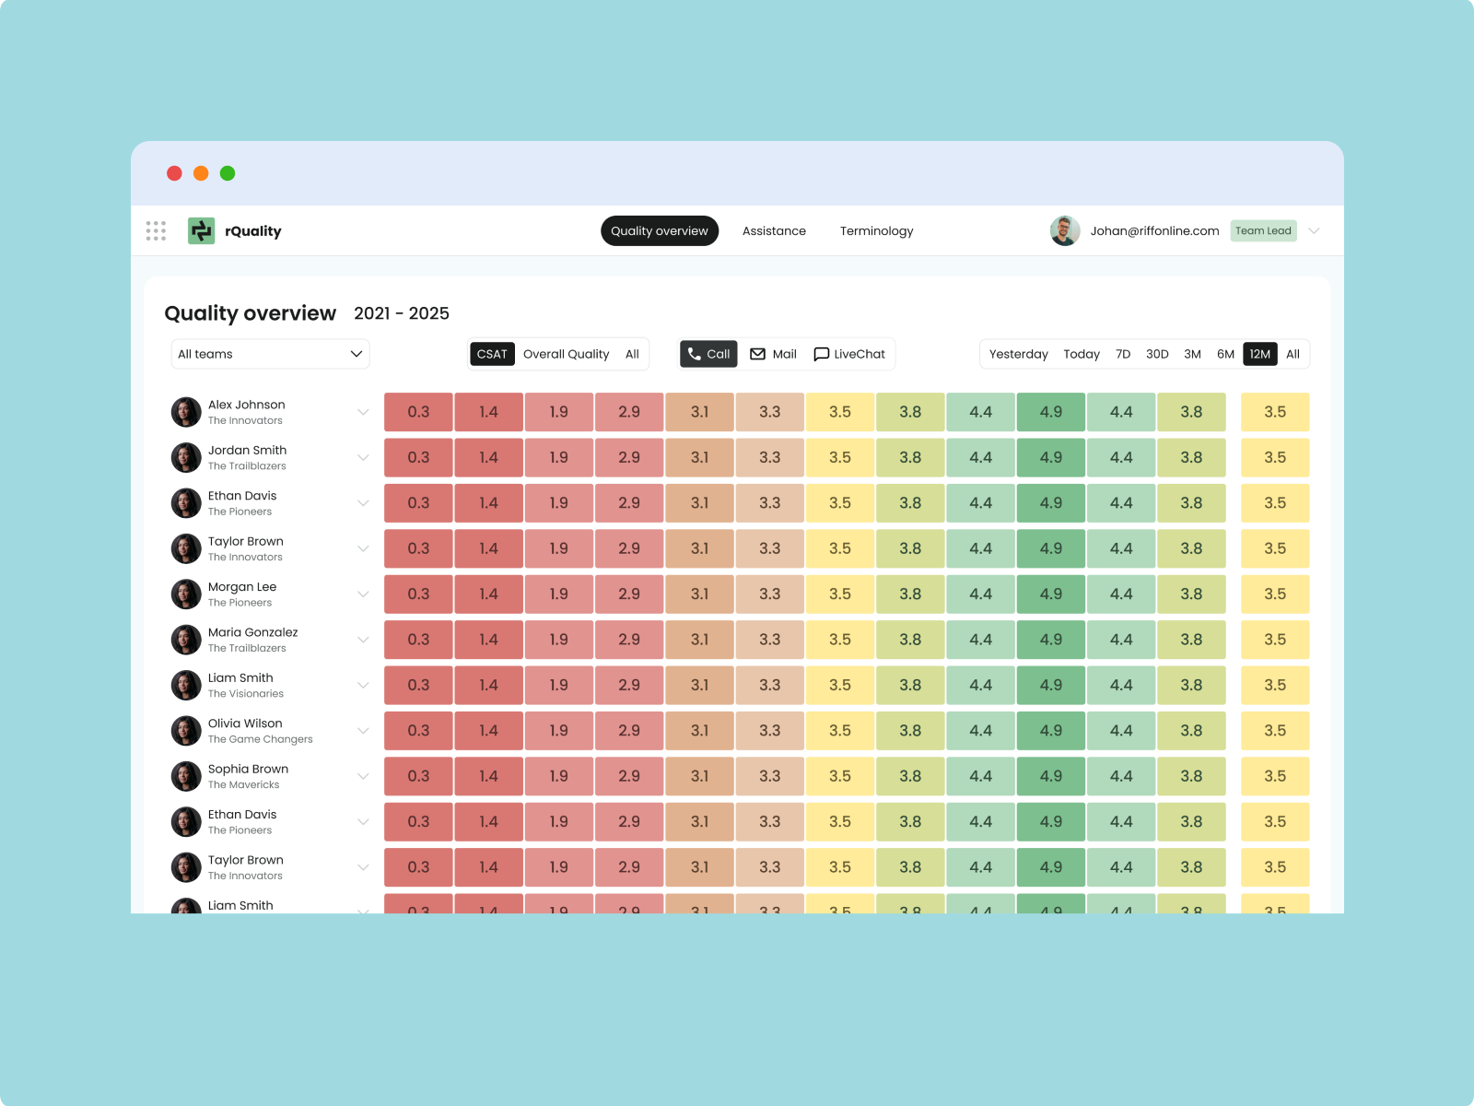Switch metric toggle to CSAT
1474x1106 pixels.
pyautogui.click(x=492, y=354)
